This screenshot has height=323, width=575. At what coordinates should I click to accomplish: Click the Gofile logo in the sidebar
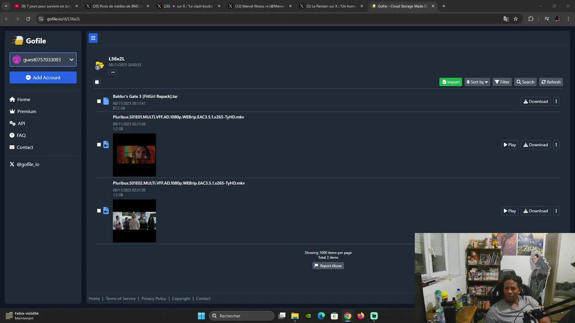[x=29, y=41]
